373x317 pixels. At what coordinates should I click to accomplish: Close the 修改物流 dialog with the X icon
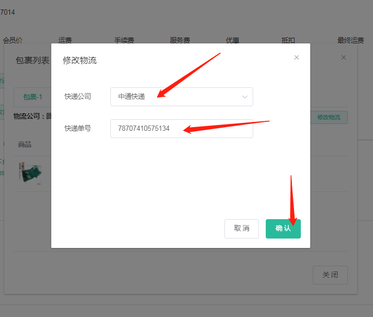click(297, 58)
